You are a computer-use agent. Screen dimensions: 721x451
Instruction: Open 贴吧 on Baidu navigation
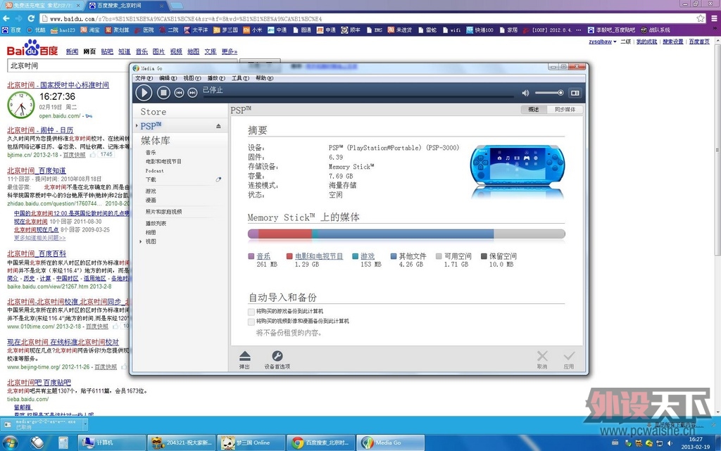107,51
